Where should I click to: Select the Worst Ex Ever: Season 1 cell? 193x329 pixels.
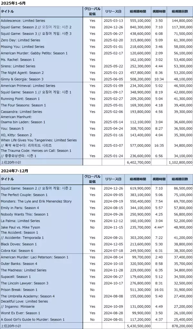[20, 313]
